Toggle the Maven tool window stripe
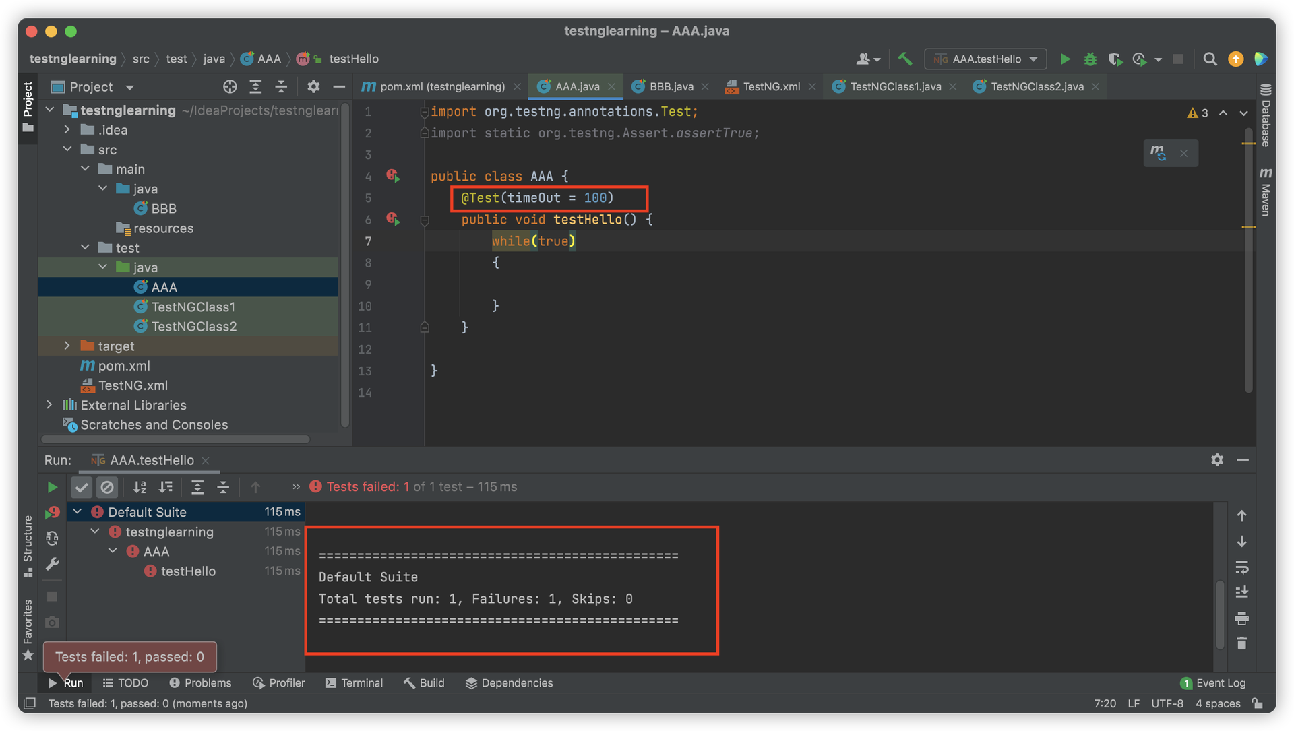 (1266, 191)
